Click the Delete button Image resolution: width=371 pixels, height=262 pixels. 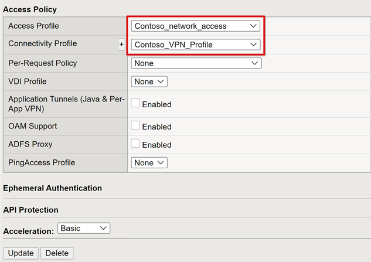coord(57,253)
